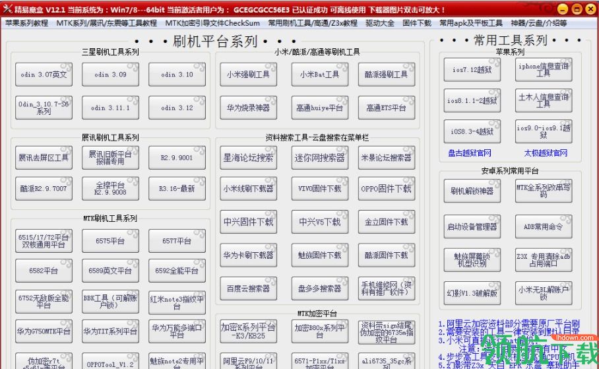
Task: Launch 酷派R2.9.7007 platform
Action: click(x=44, y=189)
